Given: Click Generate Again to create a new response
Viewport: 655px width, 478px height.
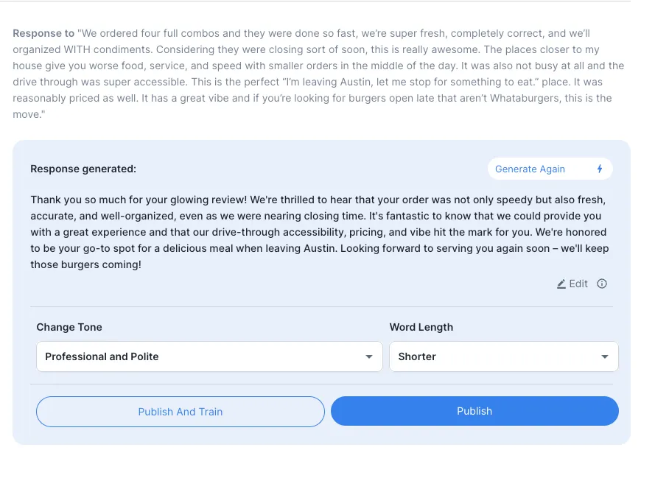Looking at the screenshot, I should [530, 169].
